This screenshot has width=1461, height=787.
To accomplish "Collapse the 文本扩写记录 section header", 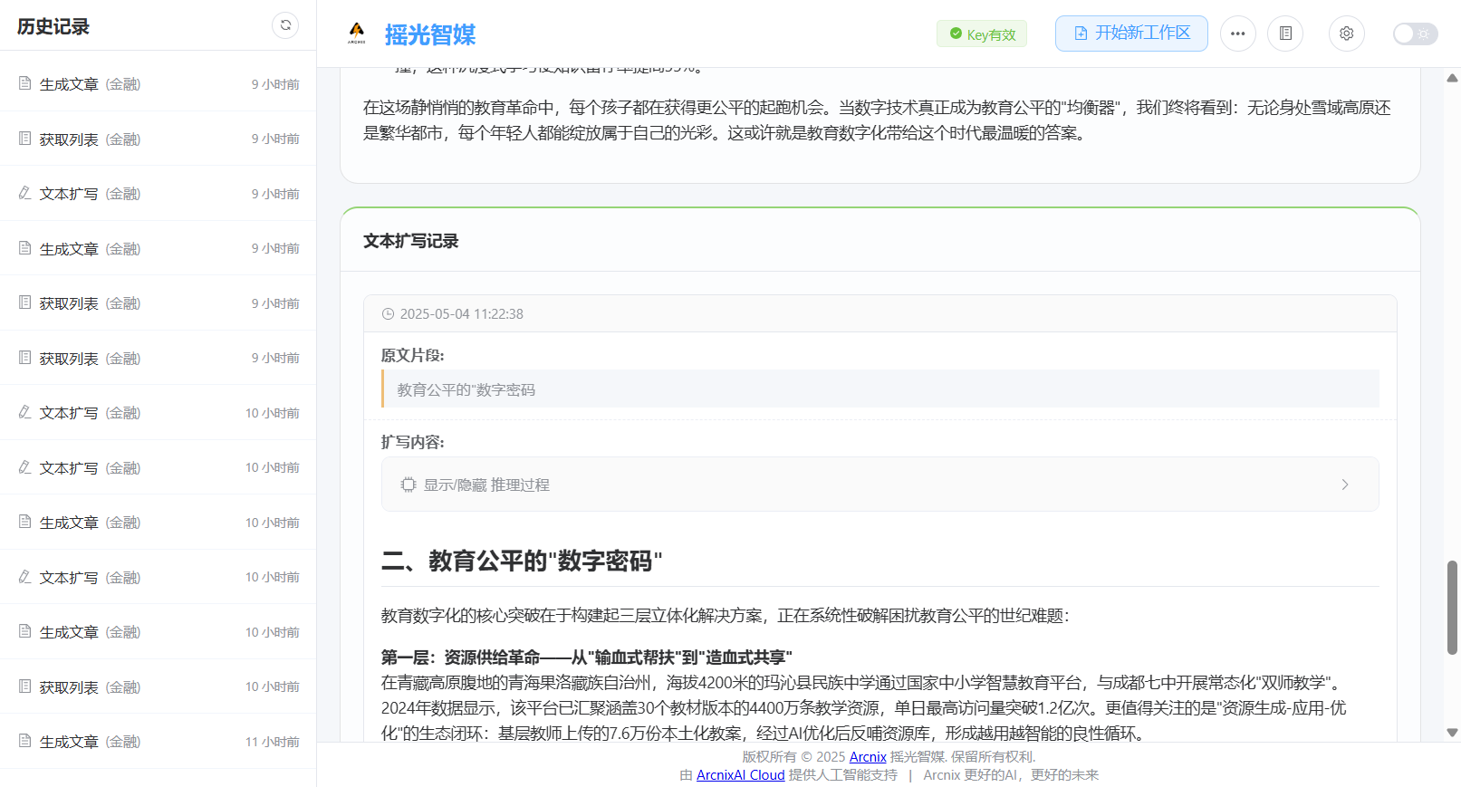I will click(x=411, y=241).
